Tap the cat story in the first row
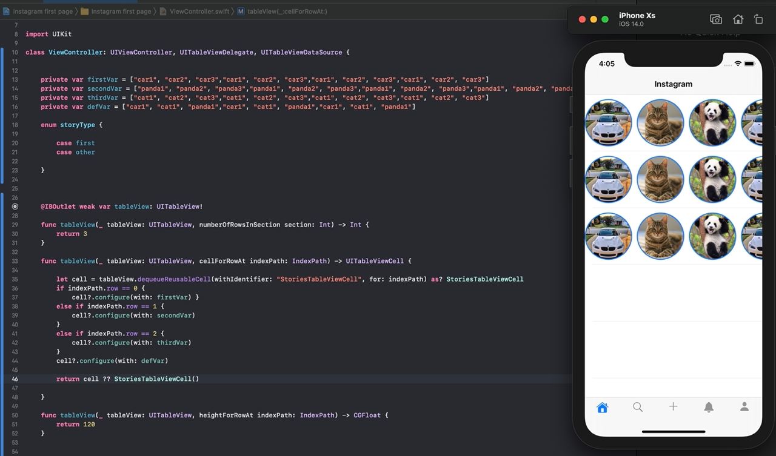The width and height of the screenshot is (776, 456). click(660, 123)
